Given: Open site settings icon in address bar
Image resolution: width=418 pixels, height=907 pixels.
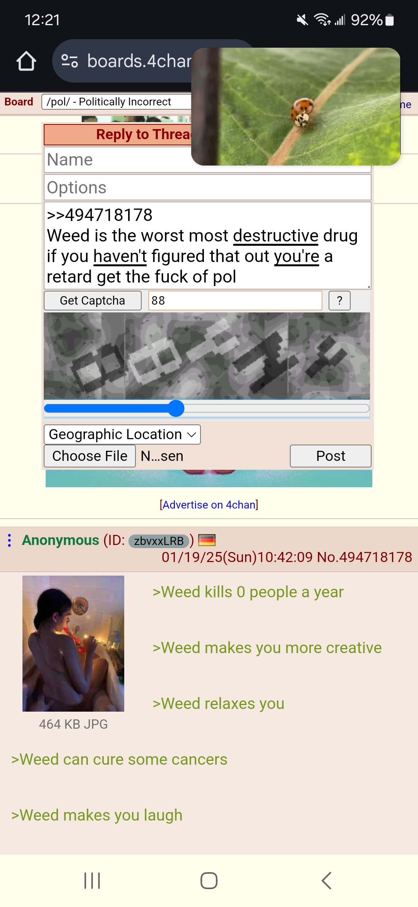Looking at the screenshot, I should (x=70, y=61).
